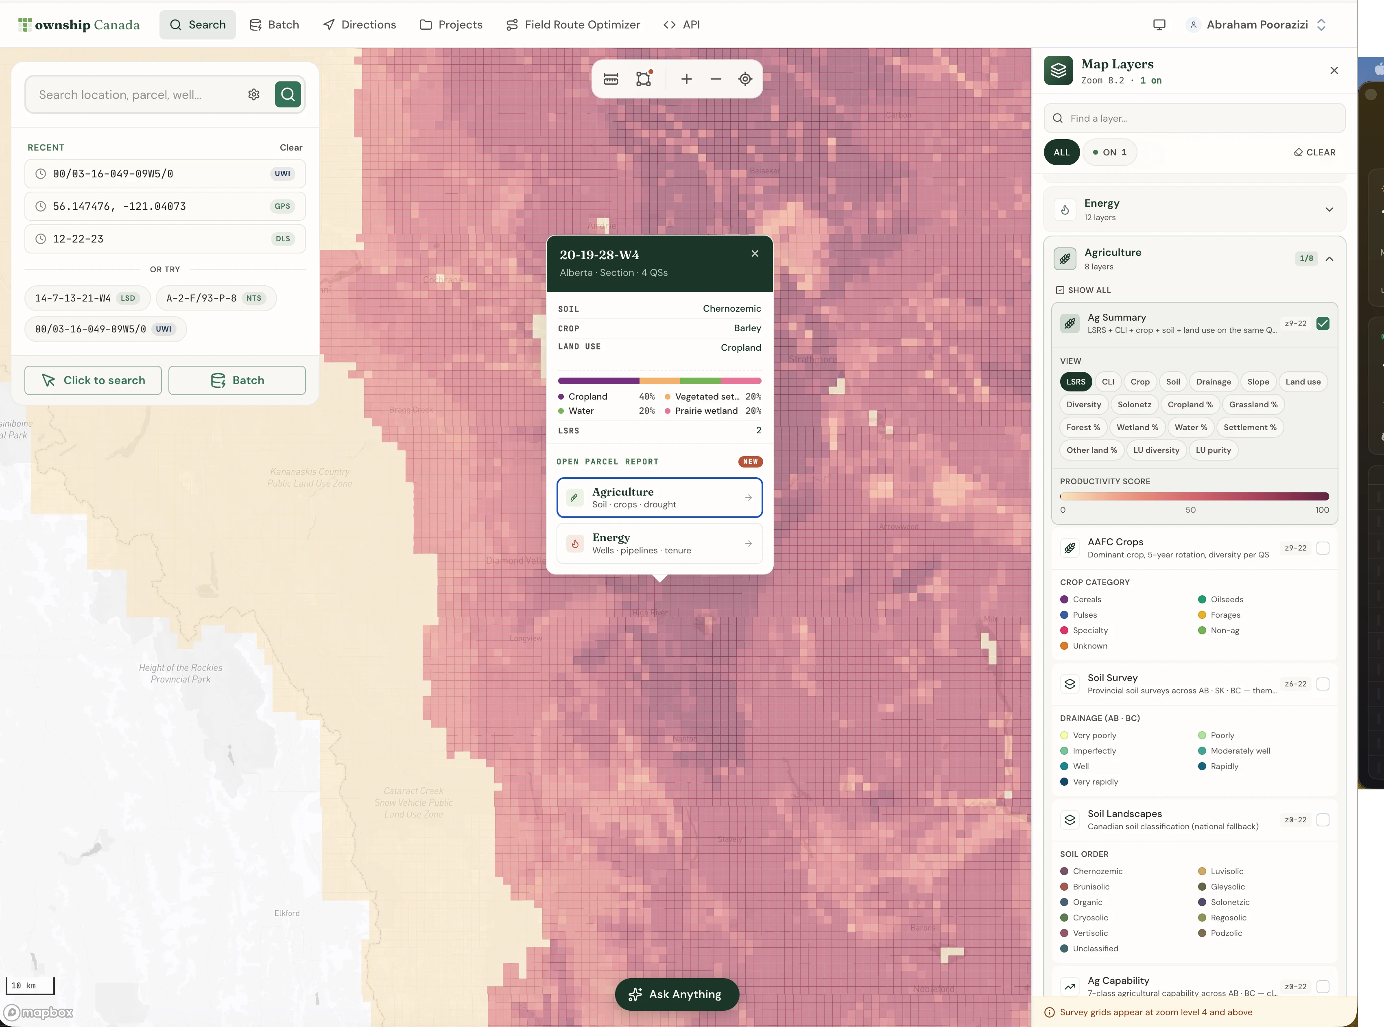Enable the AAFC Crops layer checkbox
The width and height of the screenshot is (1384, 1027).
click(1323, 548)
